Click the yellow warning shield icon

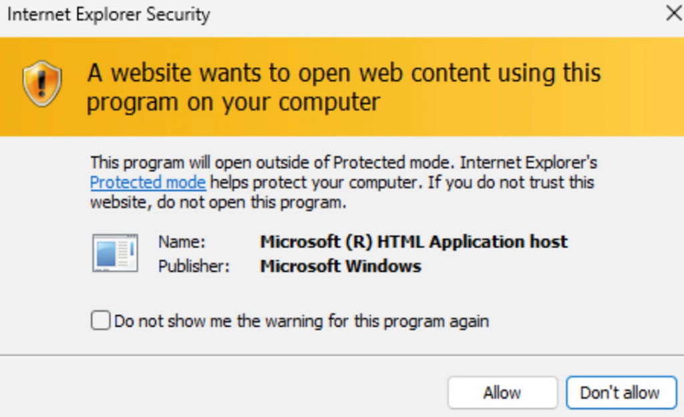pyautogui.click(x=42, y=84)
